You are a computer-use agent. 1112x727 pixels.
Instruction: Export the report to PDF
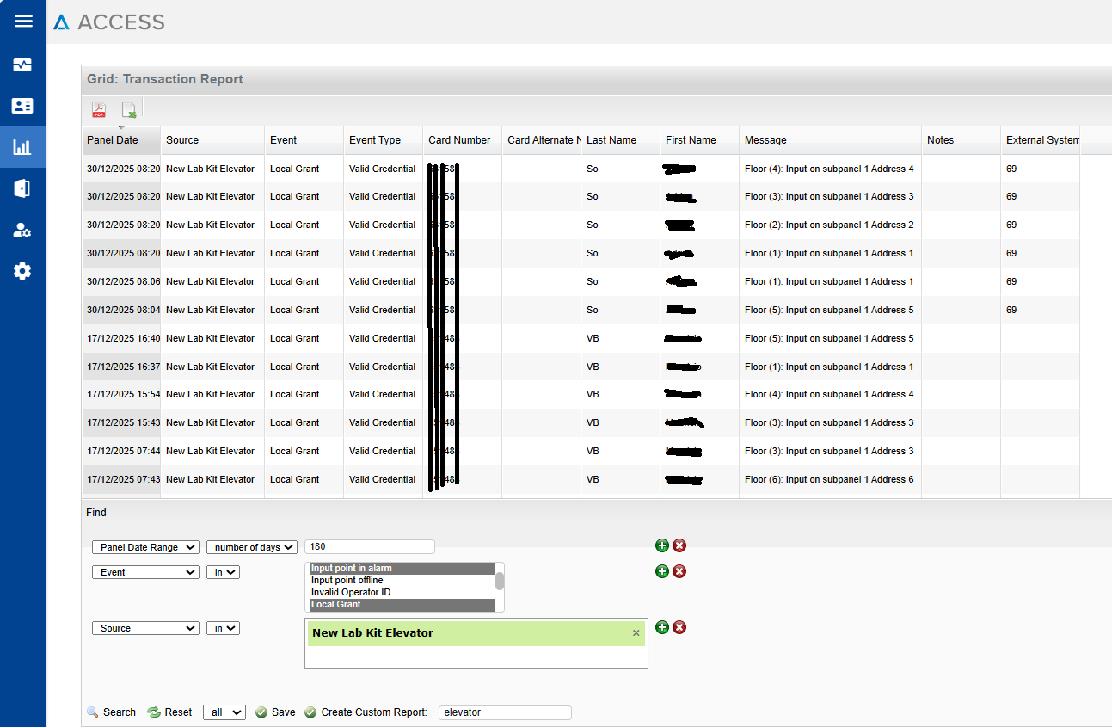[x=99, y=110]
